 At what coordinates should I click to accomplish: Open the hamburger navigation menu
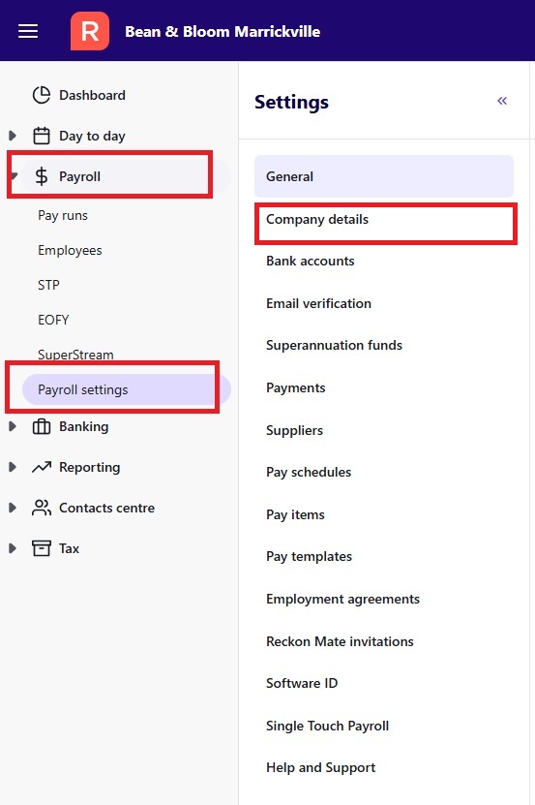(x=28, y=31)
